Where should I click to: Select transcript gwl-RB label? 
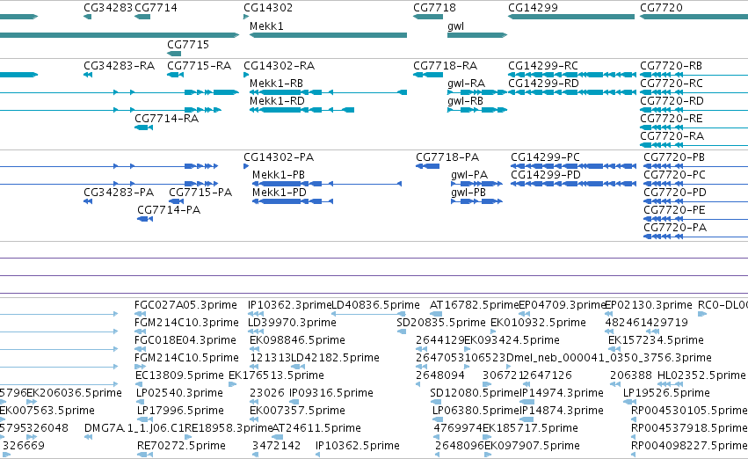(x=465, y=101)
